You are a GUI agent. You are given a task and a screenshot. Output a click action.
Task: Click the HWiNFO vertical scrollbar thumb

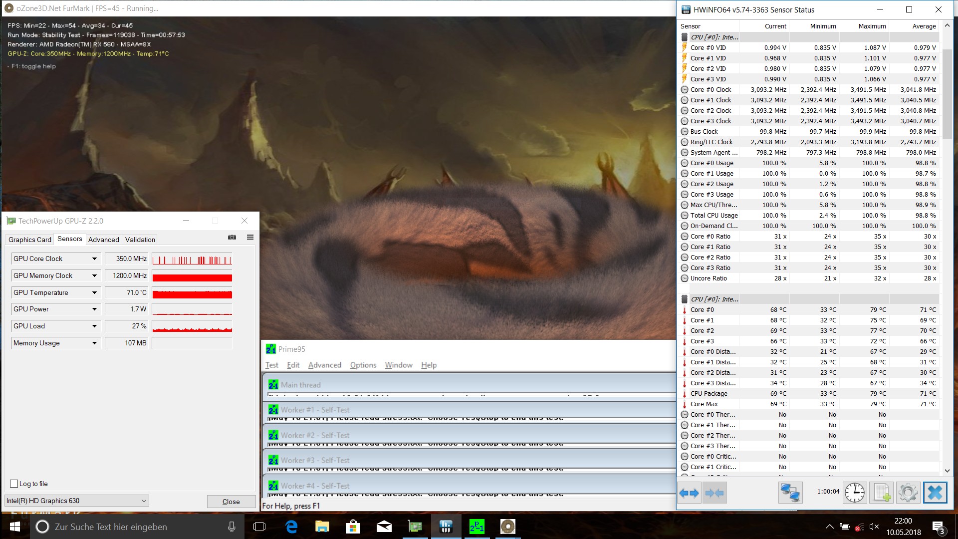coord(947,94)
